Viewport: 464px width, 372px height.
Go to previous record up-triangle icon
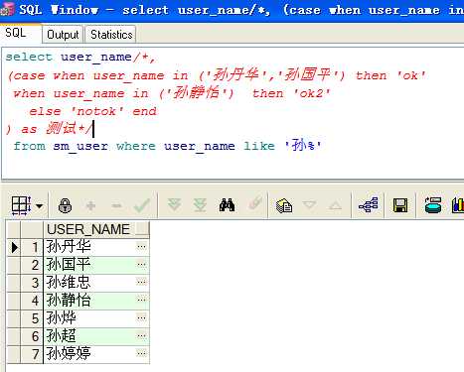click(335, 206)
